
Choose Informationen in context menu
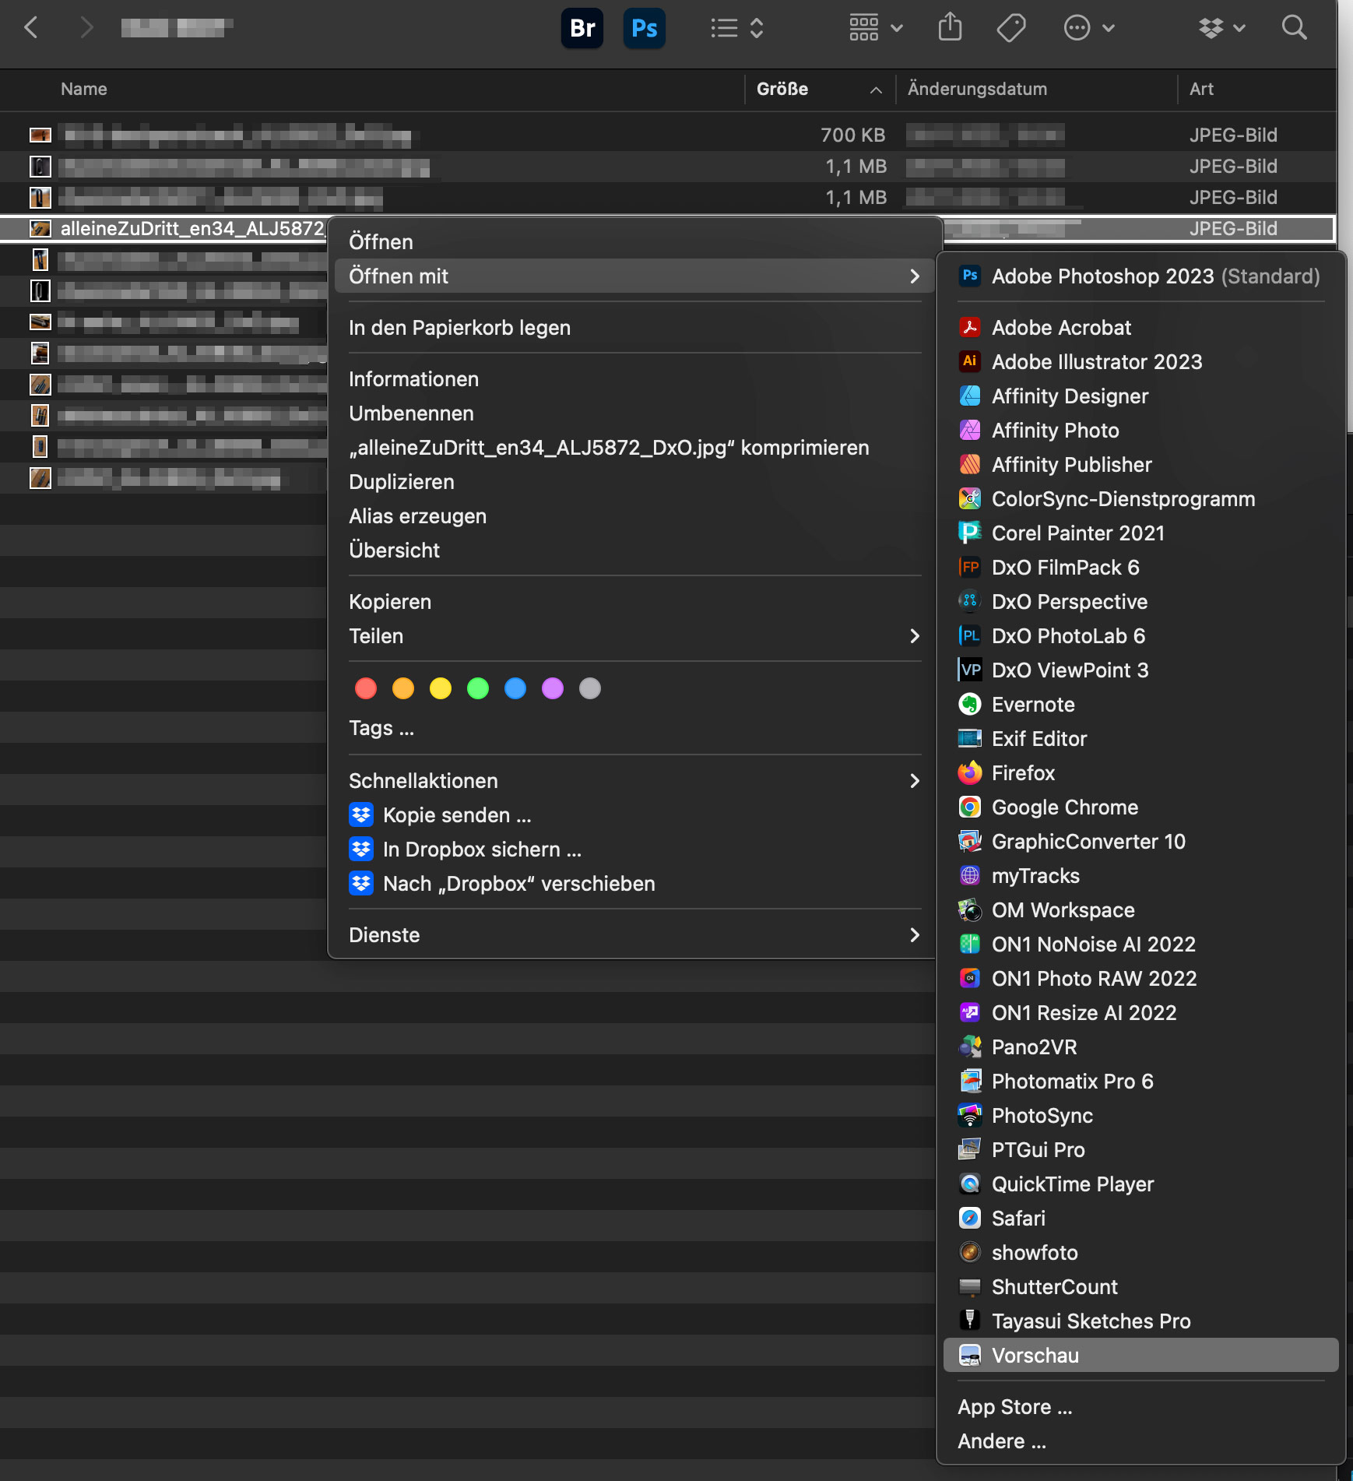pos(634,379)
